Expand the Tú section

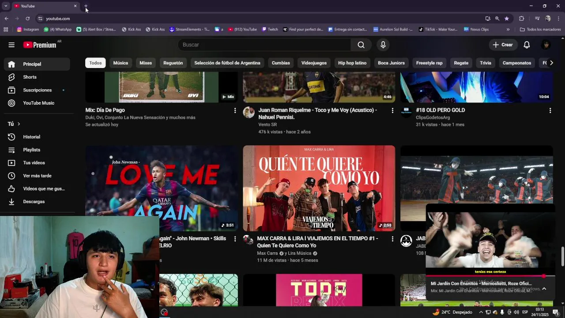click(14, 124)
